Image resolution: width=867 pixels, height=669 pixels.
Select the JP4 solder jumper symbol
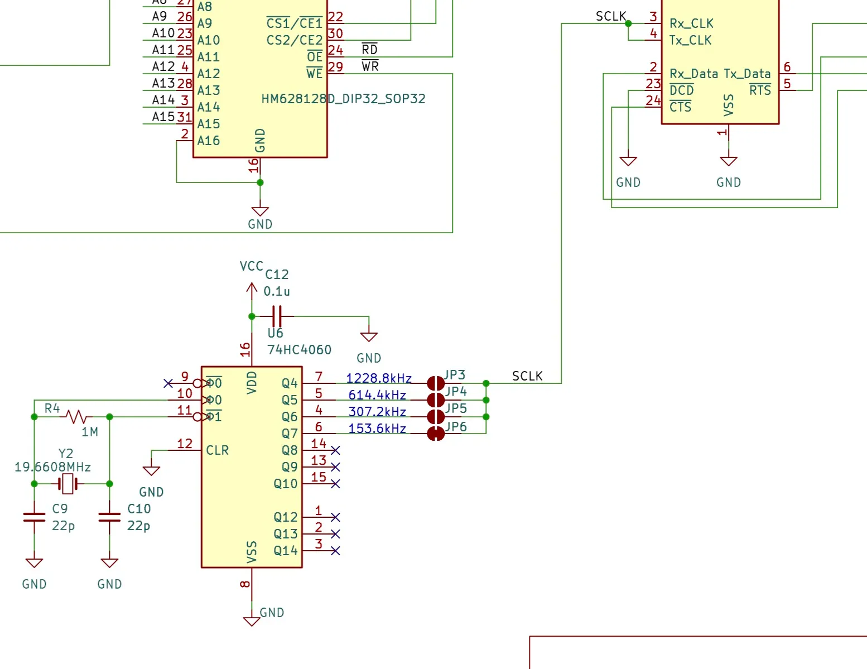click(x=436, y=400)
